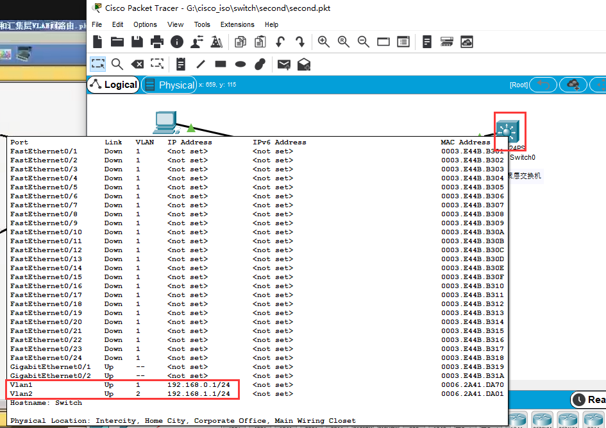
Task: Select the Resize Shape tool
Action: pos(157,64)
